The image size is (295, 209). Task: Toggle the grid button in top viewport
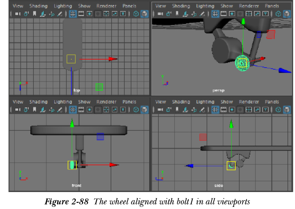click(72, 14)
